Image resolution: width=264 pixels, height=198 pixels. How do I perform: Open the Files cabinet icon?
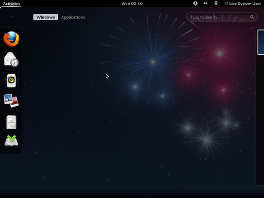(11, 122)
